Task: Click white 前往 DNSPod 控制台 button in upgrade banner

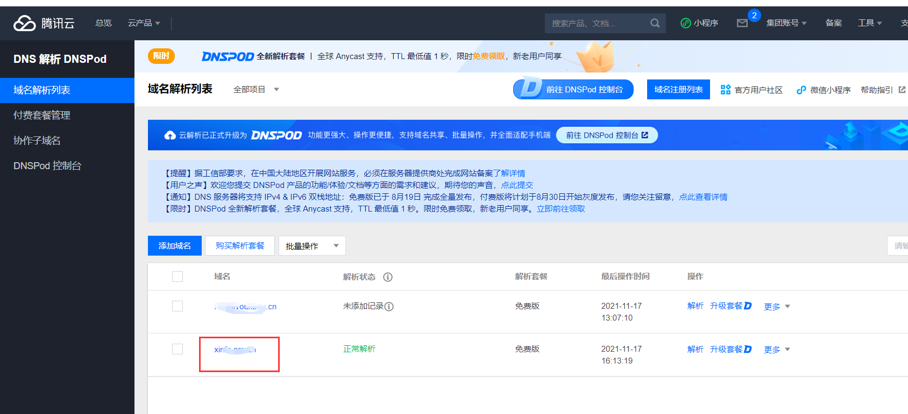Action: click(607, 135)
